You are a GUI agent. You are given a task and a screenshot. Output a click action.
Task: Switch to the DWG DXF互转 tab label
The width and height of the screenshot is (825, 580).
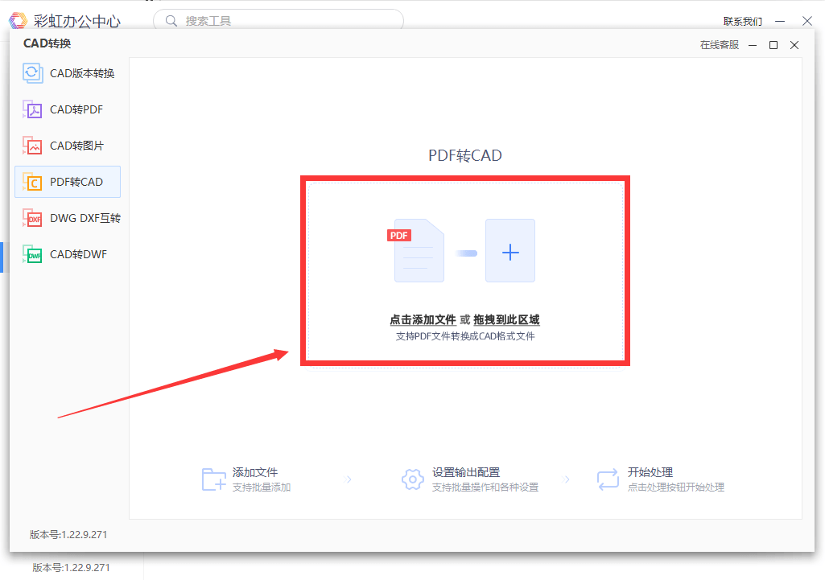85,218
